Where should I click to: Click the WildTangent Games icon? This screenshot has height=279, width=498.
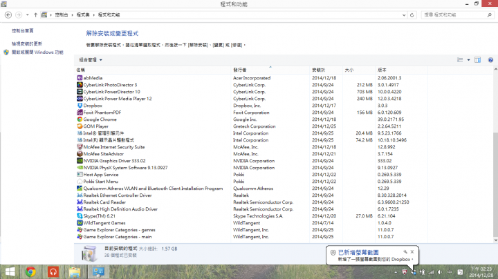coord(80,223)
